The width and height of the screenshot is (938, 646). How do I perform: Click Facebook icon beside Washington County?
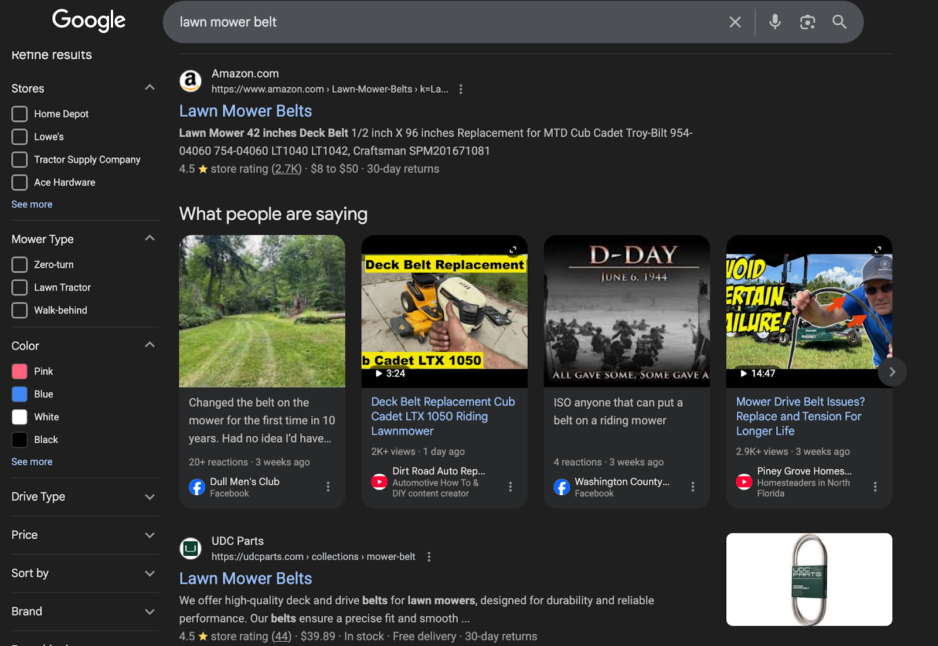[562, 487]
